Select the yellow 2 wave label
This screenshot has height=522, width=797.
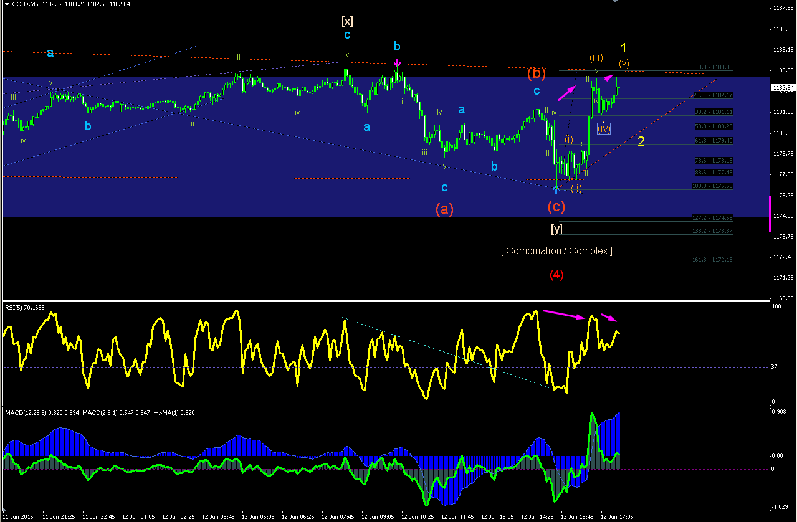pyautogui.click(x=641, y=141)
